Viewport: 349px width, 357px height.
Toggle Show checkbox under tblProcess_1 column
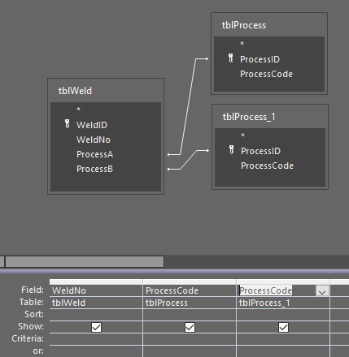tap(283, 327)
